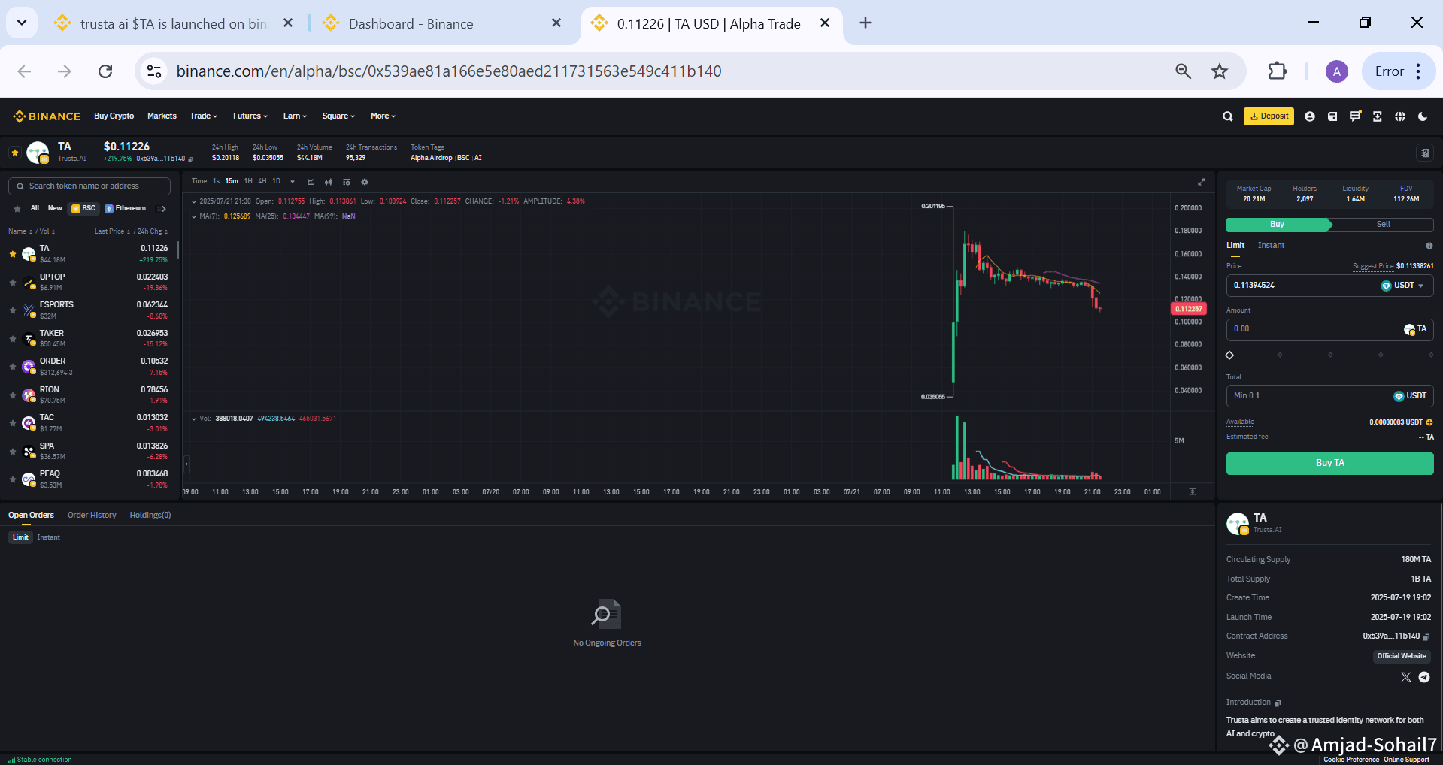Screen dimensions: 1443x765
Task: Open the chat messages icon
Action: coord(1355,116)
